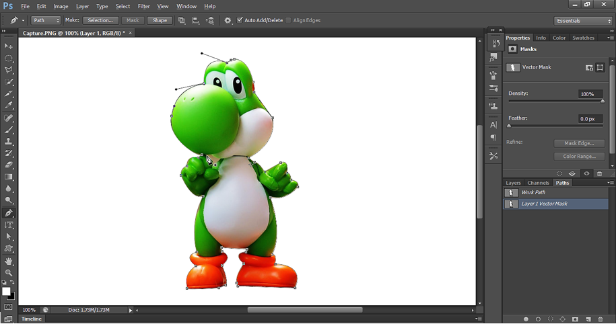Select the Pen tool in toolbox
This screenshot has width=616, height=324.
tap(8, 213)
